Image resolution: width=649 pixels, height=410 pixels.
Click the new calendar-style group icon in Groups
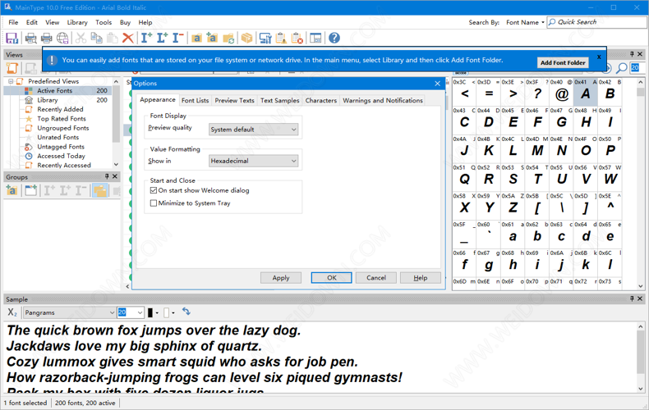[x=30, y=190]
